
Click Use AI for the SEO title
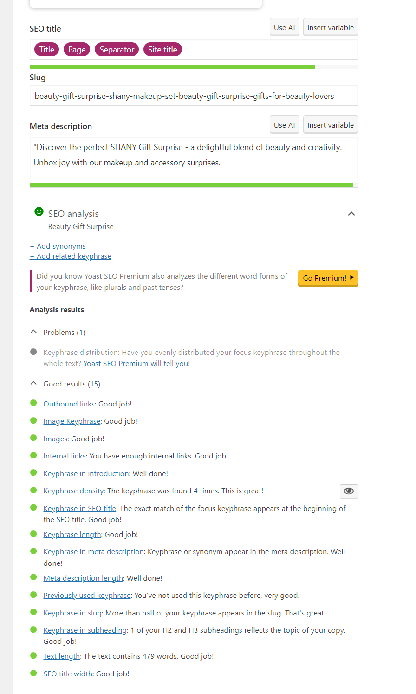(284, 27)
